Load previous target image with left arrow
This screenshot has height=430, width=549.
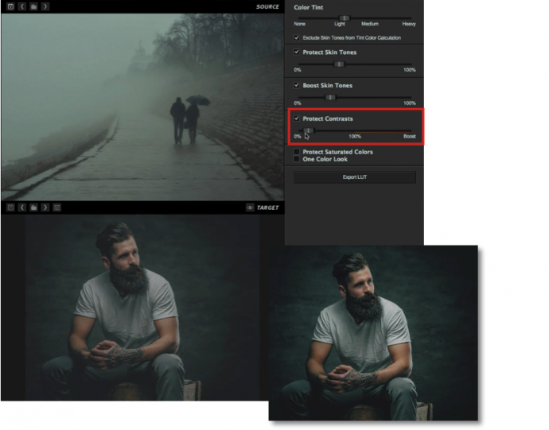(x=22, y=207)
